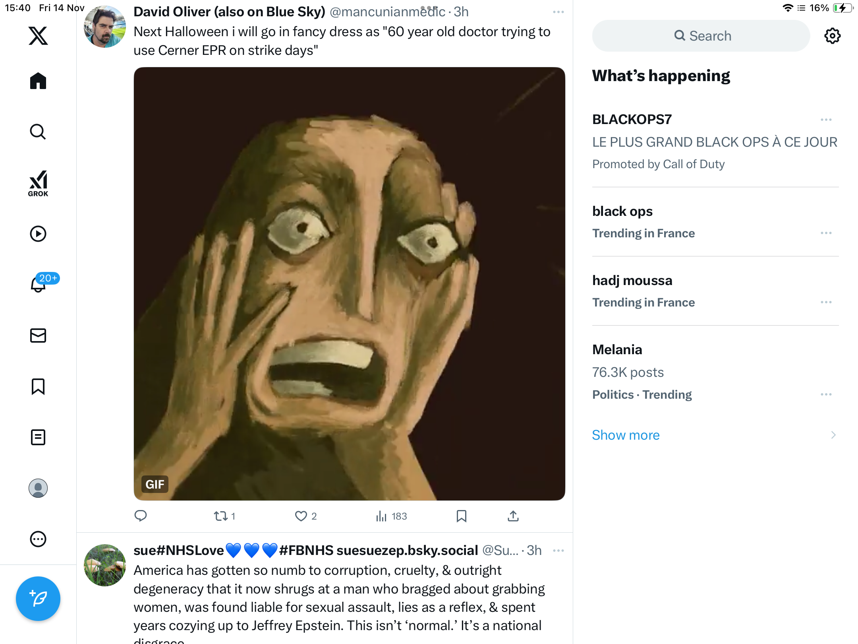This screenshot has width=858, height=644.
Task: Click Show more trends link
Action: (x=626, y=435)
